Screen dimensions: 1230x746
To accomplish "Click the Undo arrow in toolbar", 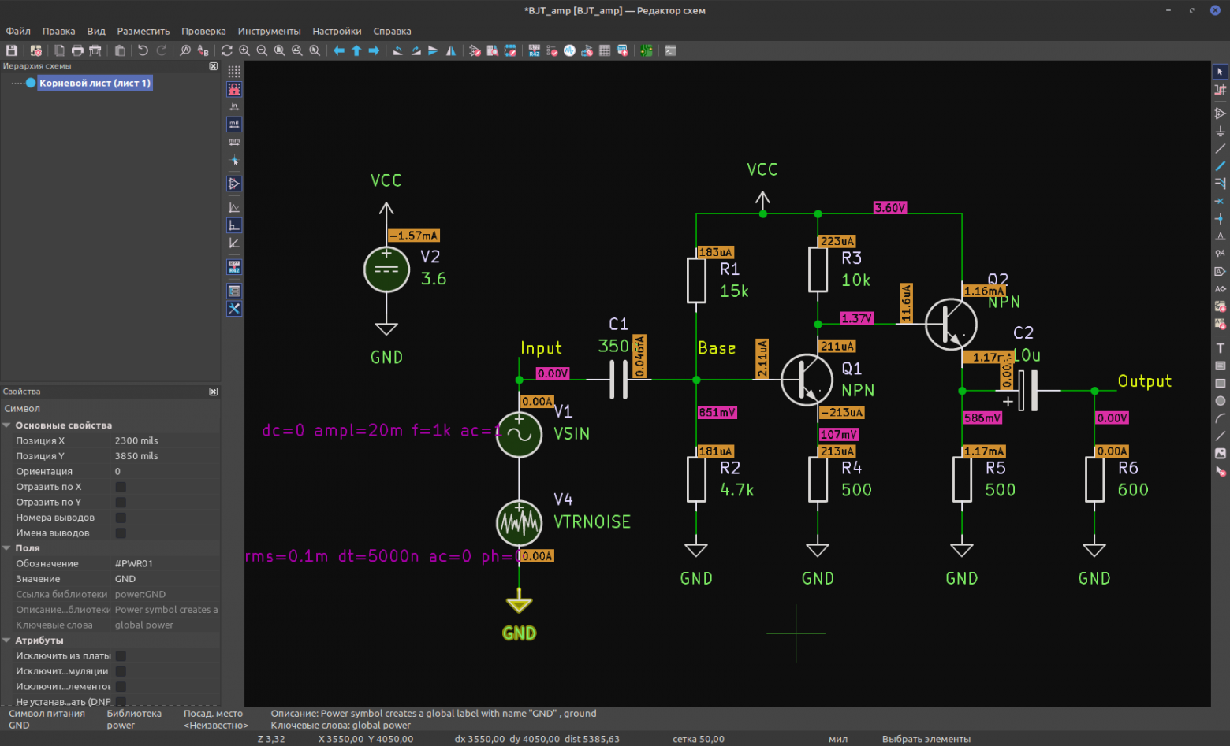I will [143, 50].
